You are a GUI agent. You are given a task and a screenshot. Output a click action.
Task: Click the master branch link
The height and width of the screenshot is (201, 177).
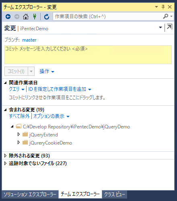[29, 40]
